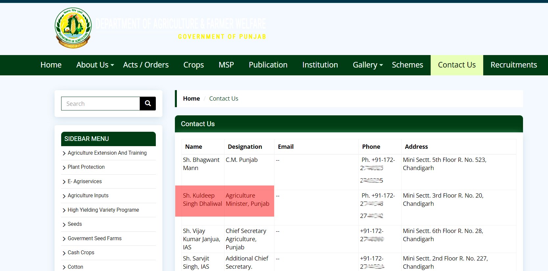This screenshot has width=548, height=271.
Task: Click the chevron beside Seeds
Action: [x=64, y=224]
